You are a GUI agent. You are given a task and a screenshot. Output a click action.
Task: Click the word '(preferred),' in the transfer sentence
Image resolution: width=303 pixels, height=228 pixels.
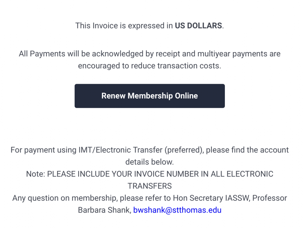pyautogui.click(x=184, y=150)
